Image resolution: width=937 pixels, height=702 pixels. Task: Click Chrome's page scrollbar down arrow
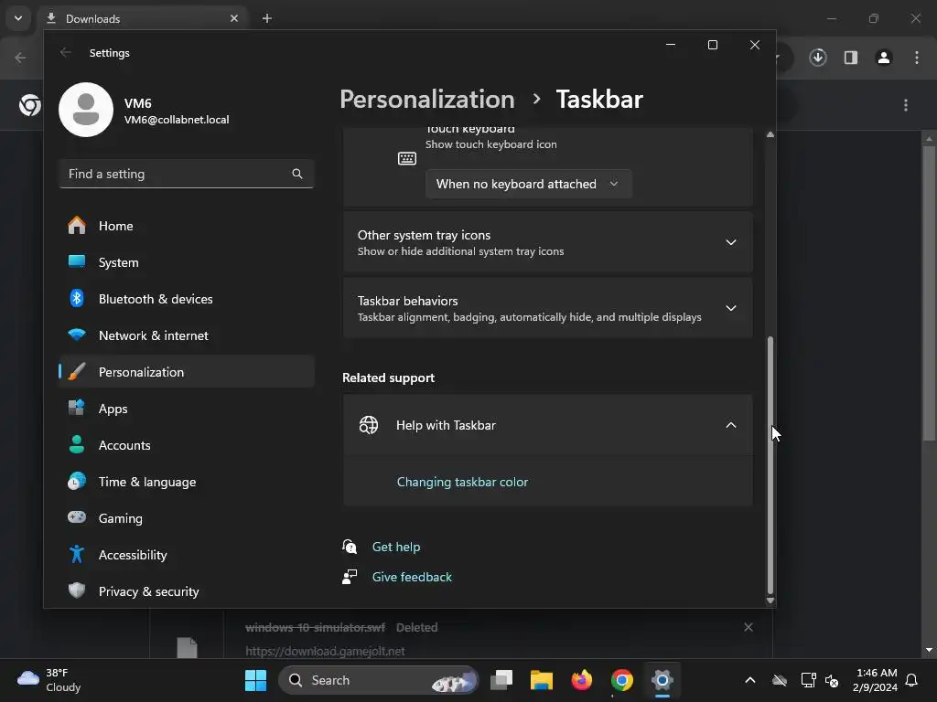[x=929, y=650]
